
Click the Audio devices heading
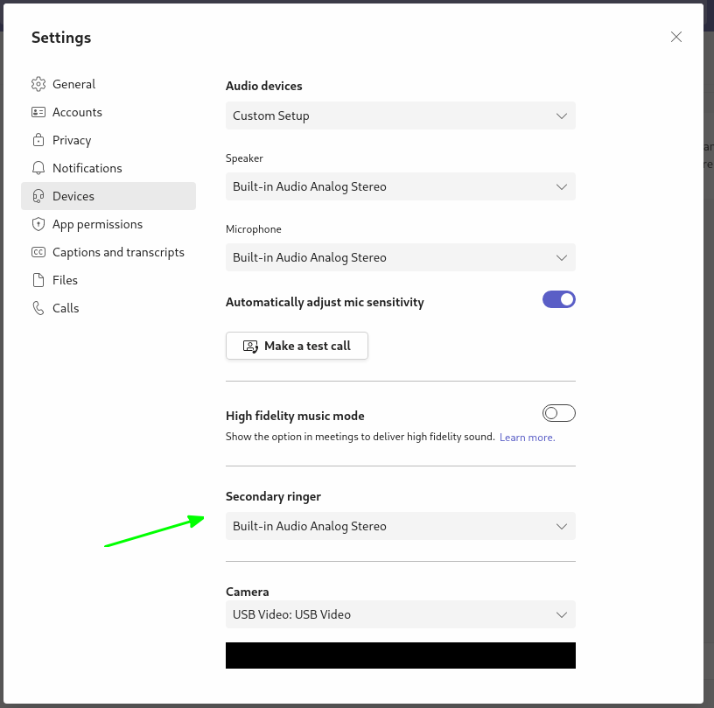click(x=263, y=86)
